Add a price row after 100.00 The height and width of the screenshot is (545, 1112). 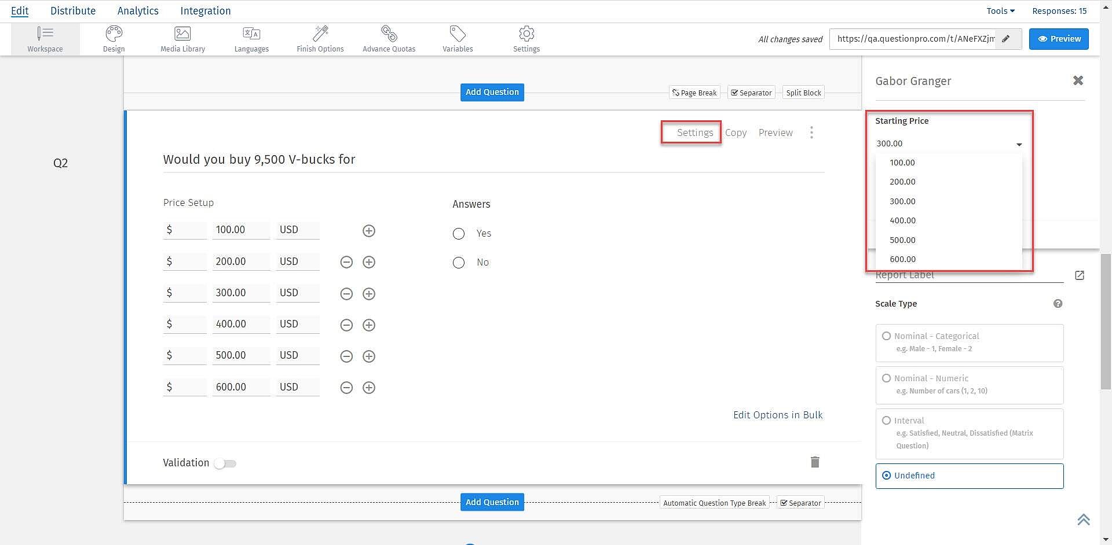pyautogui.click(x=369, y=231)
